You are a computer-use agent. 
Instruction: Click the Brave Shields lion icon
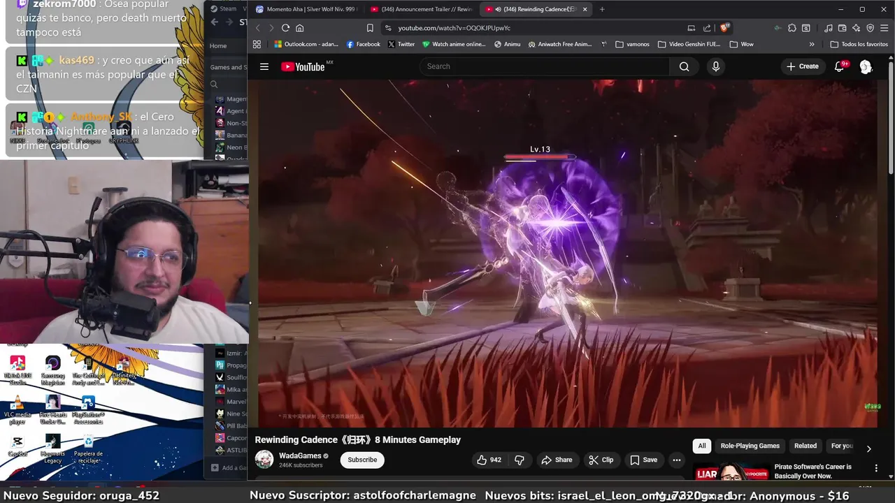[x=725, y=28]
